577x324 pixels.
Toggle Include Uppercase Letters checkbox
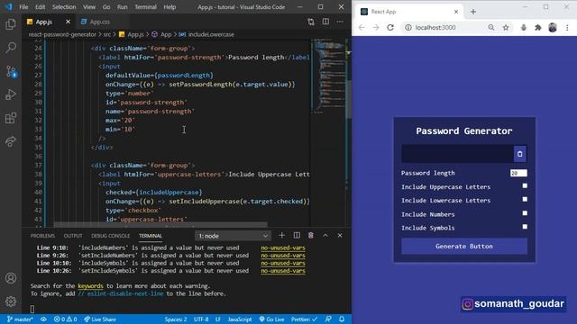pyautogui.click(x=525, y=186)
